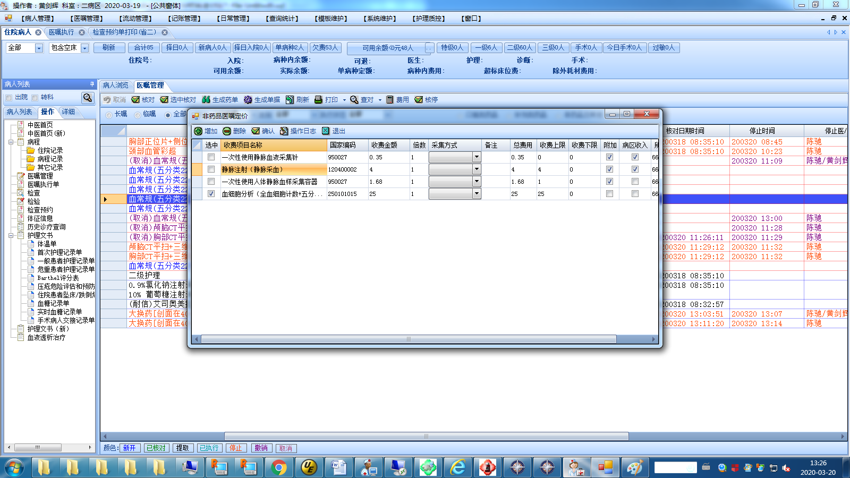Click the 取消 (cancel) toolbar icon
The image size is (850, 478).
click(107, 100)
